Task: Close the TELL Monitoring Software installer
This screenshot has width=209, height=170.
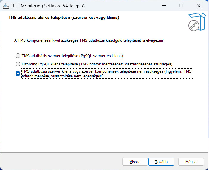Action: tap(199, 6)
